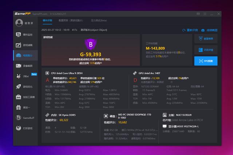Click the GamePP logo in title bar
The width and height of the screenshot is (233, 155).
pos(23,14)
